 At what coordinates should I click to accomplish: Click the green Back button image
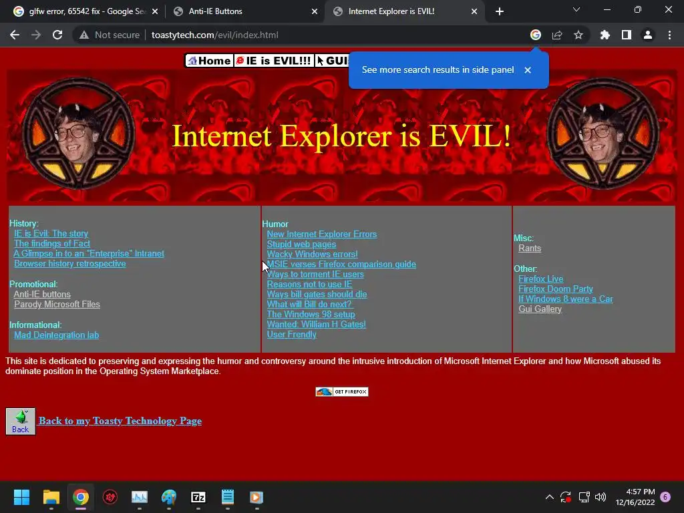[x=21, y=421]
